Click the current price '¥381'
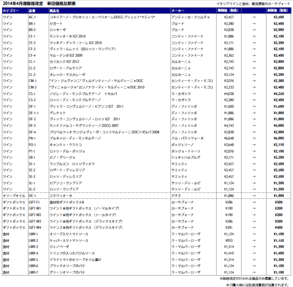Image resolution: width=293 pixels, height=287 pixels. coord(229,228)
